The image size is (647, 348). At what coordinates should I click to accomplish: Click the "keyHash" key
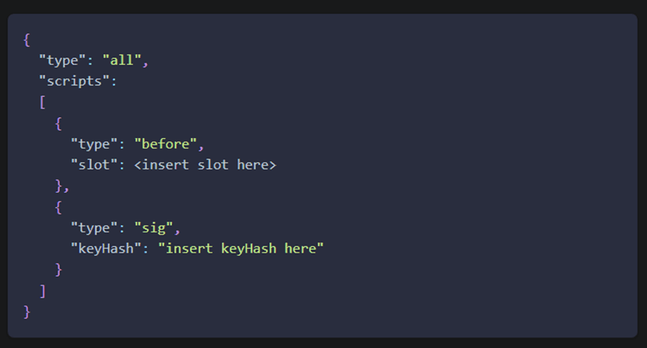106,249
